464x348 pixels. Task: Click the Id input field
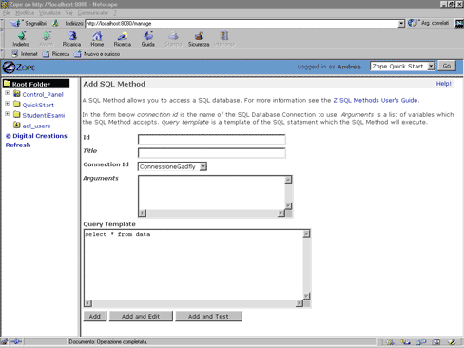[x=212, y=139]
